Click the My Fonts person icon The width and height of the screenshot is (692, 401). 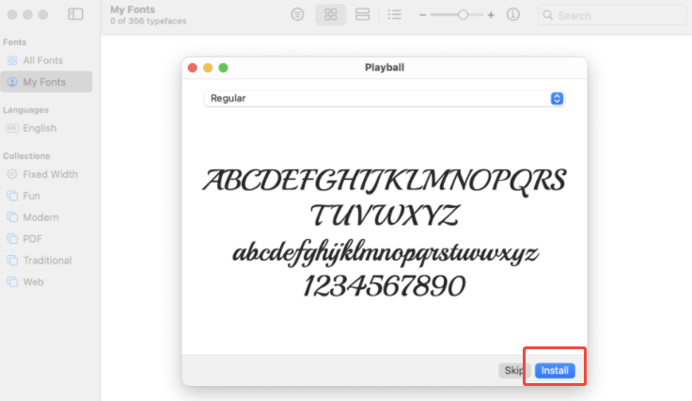[12, 82]
